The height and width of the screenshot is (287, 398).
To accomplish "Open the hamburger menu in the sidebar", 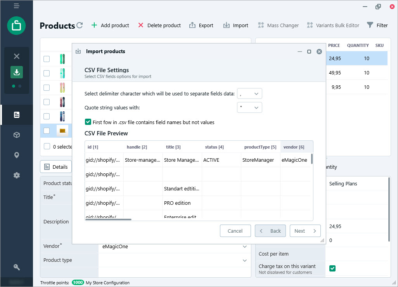I will click(17, 6).
